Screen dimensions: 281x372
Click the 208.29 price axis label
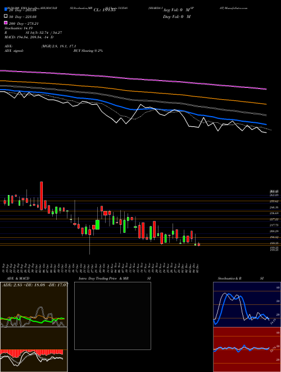274,231
